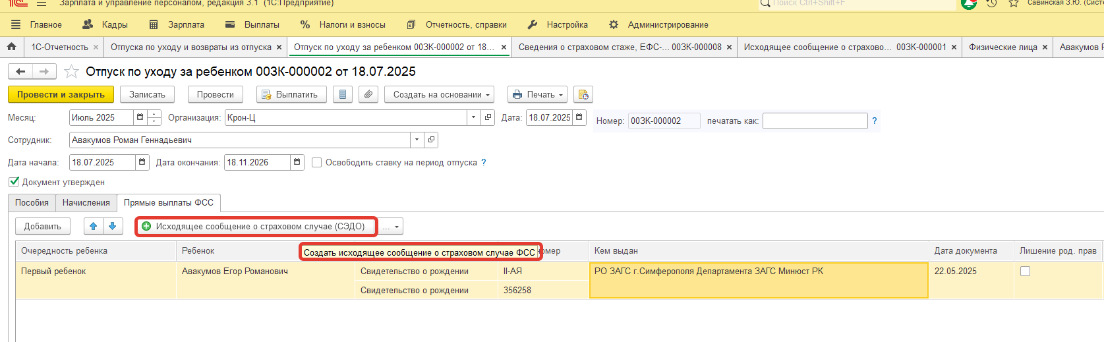The width and height of the screenshot is (1104, 342).
Task: Switch to the Начисления tab
Action: [x=86, y=203]
